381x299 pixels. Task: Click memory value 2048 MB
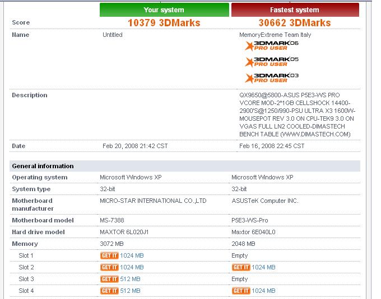pyautogui.click(x=243, y=244)
